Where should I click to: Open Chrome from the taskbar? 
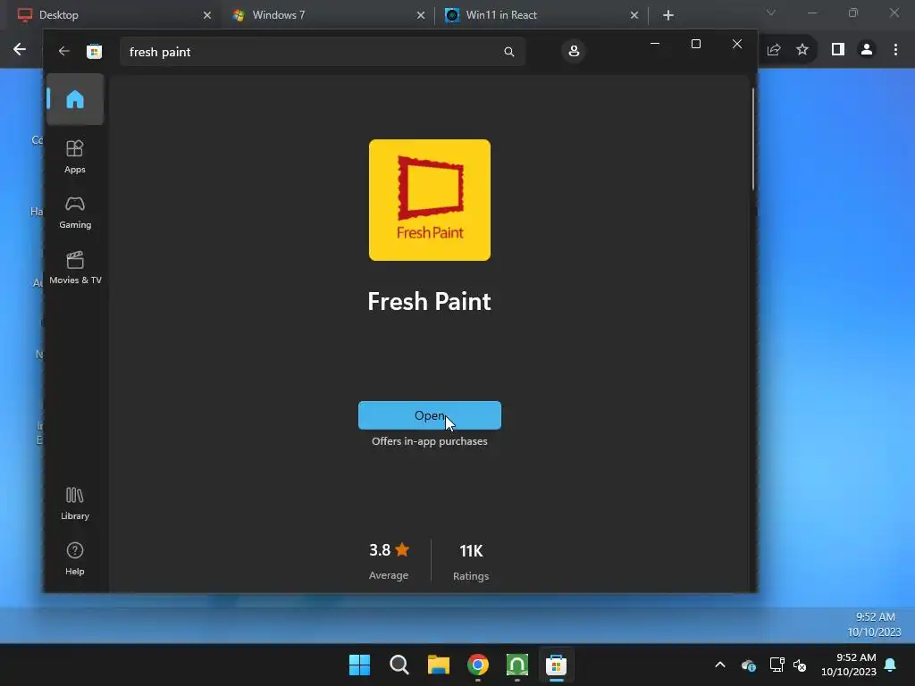point(478,665)
